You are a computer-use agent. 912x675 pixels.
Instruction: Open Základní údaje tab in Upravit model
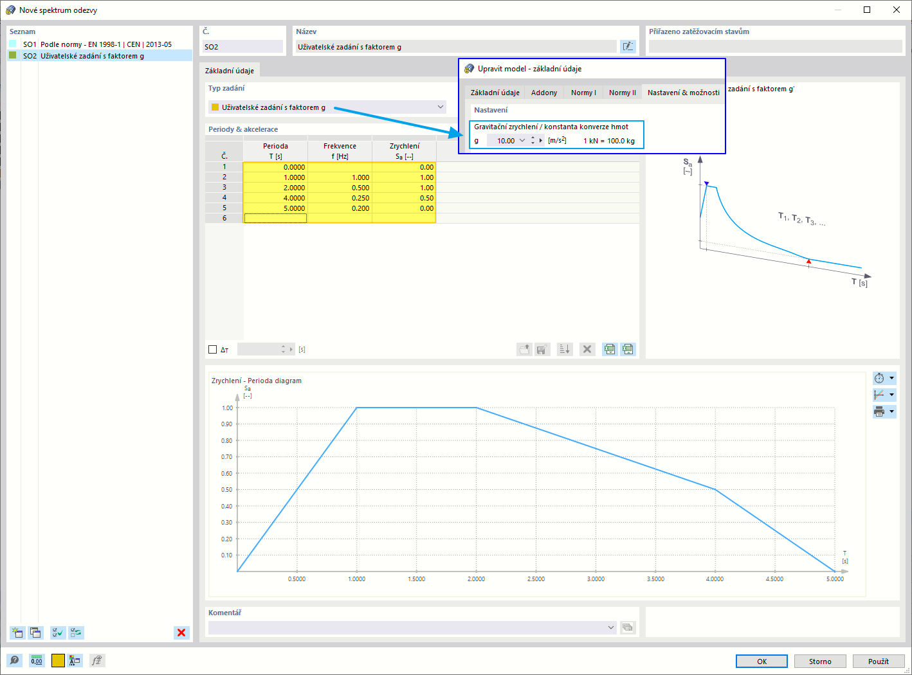tap(495, 93)
